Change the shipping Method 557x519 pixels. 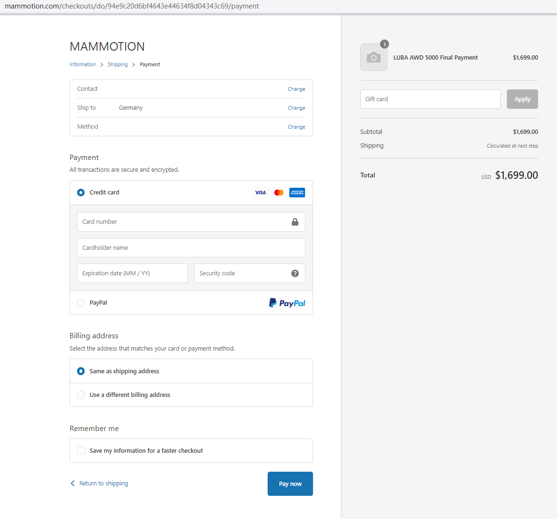tap(296, 126)
